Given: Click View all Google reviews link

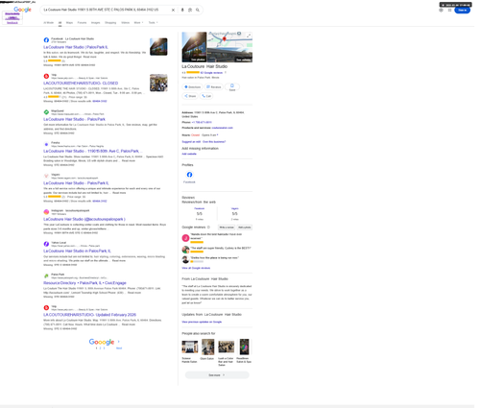Looking at the screenshot, I should click(x=196, y=268).
